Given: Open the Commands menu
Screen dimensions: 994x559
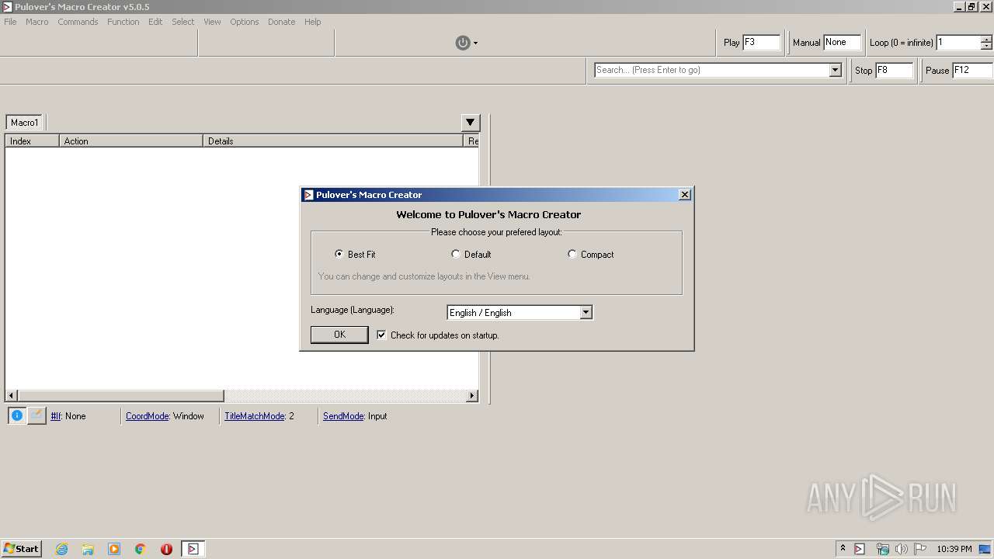Looking at the screenshot, I should (x=78, y=22).
